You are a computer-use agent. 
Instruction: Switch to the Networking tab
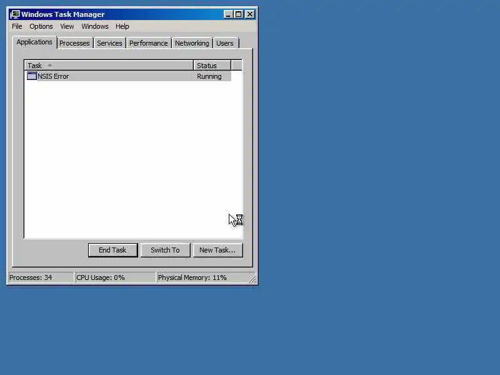pyautogui.click(x=192, y=43)
